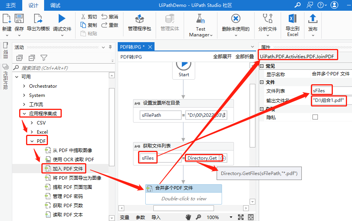Viewport: 352px width, 221px height.
Task: Open the New (新建) dropdown arrow
Action: click(x=7, y=35)
